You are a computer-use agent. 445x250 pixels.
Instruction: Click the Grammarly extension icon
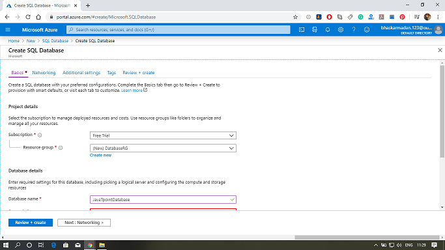[360, 17]
